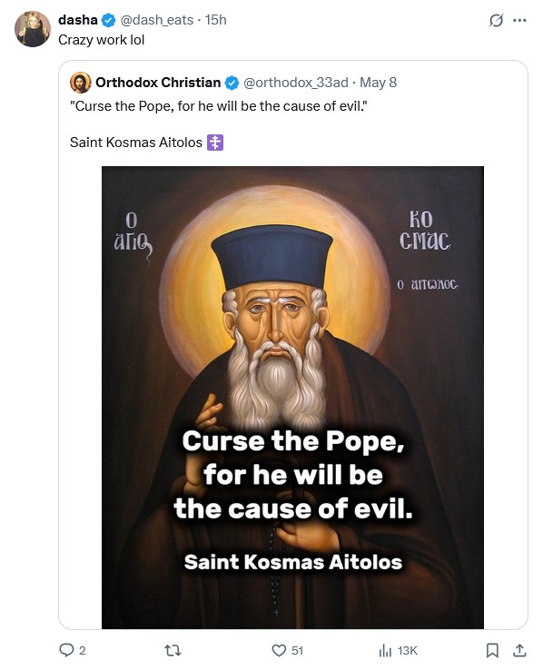
Task: Open dasha's profile avatar
Action: 33,29
